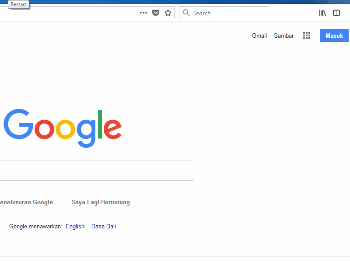Switch Google language to Basa Bali
The image size is (350, 263).
coord(104,226)
